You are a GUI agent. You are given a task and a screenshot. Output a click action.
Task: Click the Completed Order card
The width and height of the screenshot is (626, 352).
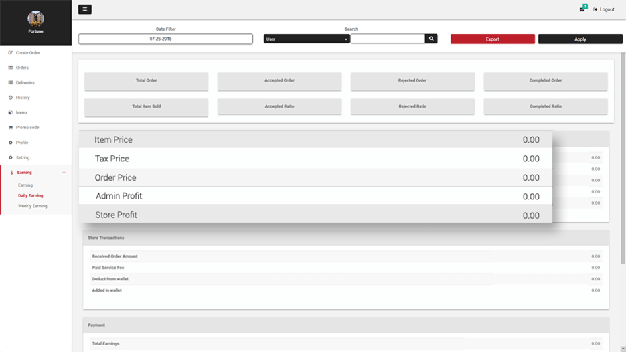coord(546,81)
